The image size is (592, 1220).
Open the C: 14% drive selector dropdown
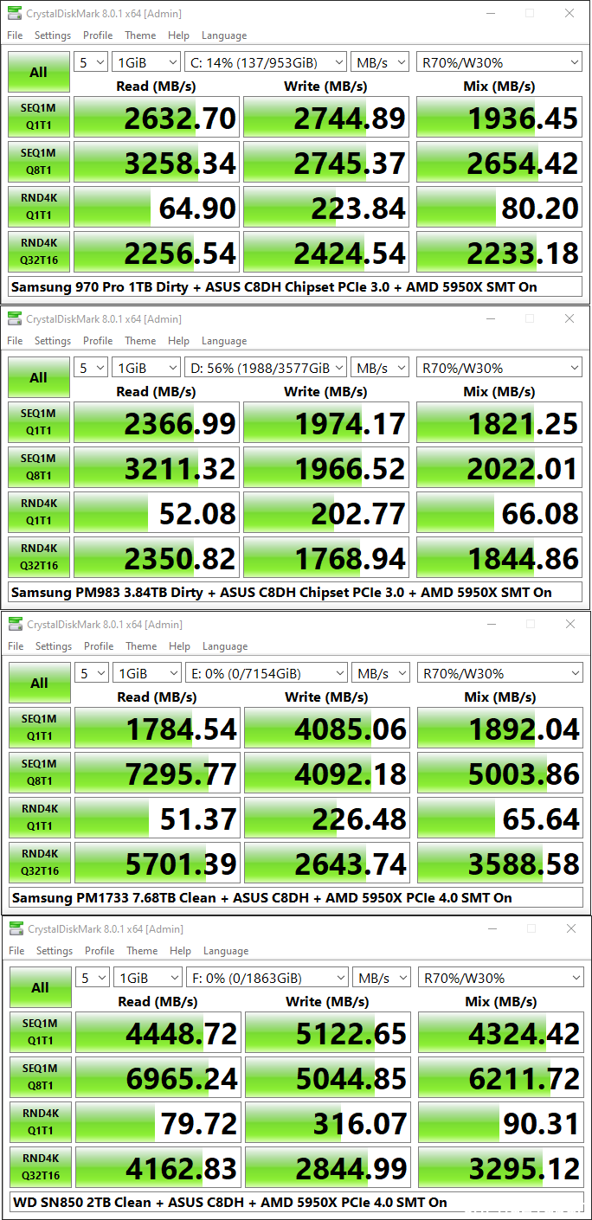point(266,62)
